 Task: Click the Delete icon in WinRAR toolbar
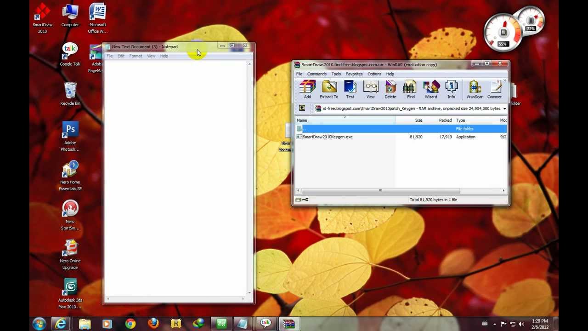[x=390, y=90]
